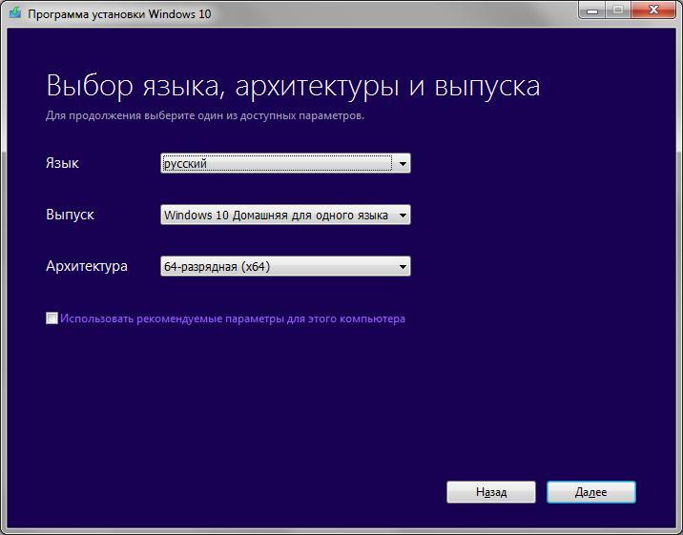Open the Язык dropdown showing русский
The image size is (683, 535).
(x=285, y=163)
